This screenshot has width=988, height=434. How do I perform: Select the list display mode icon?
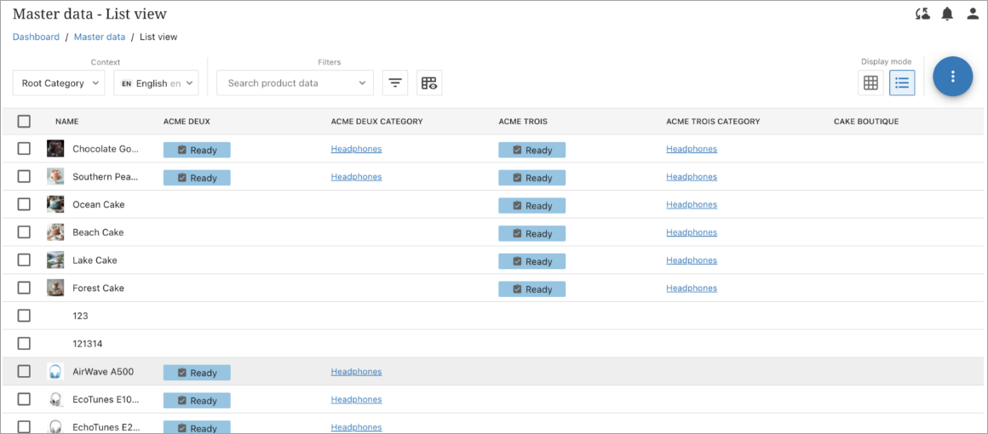point(902,83)
